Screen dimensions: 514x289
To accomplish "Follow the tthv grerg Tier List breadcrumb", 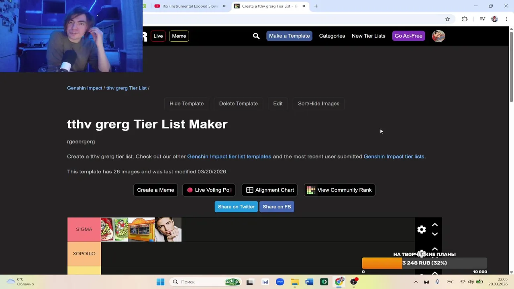I will click(x=126, y=88).
